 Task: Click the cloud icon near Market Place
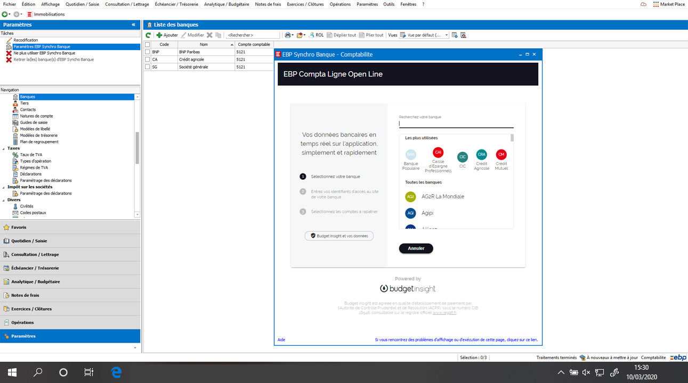[644, 4]
